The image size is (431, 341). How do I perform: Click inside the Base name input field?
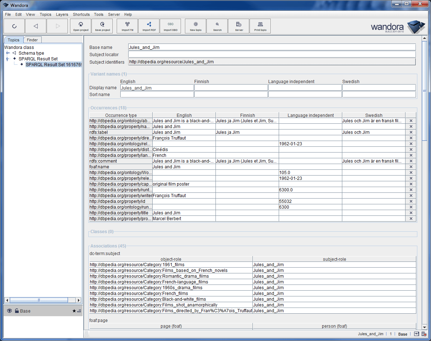click(x=251, y=47)
